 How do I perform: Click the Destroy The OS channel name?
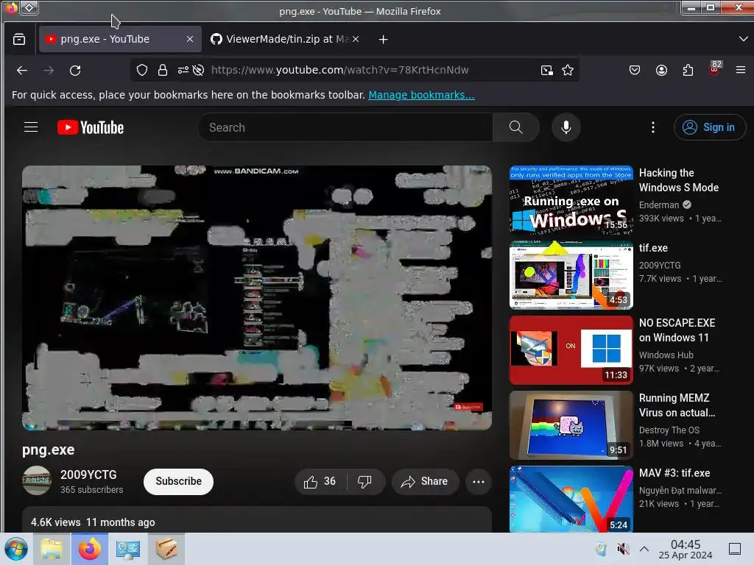pyautogui.click(x=669, y=430)
